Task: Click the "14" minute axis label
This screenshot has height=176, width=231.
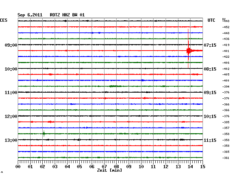Action: click(190, 166)
